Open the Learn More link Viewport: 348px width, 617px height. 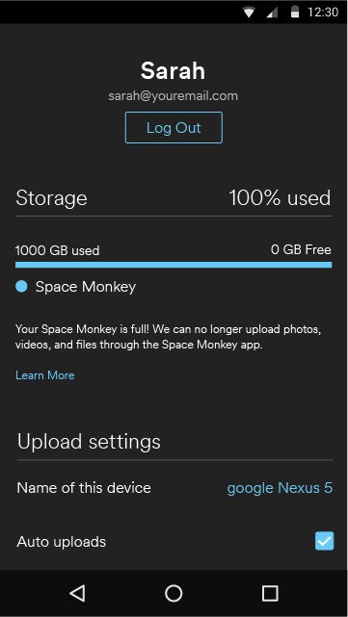point(45,375)
